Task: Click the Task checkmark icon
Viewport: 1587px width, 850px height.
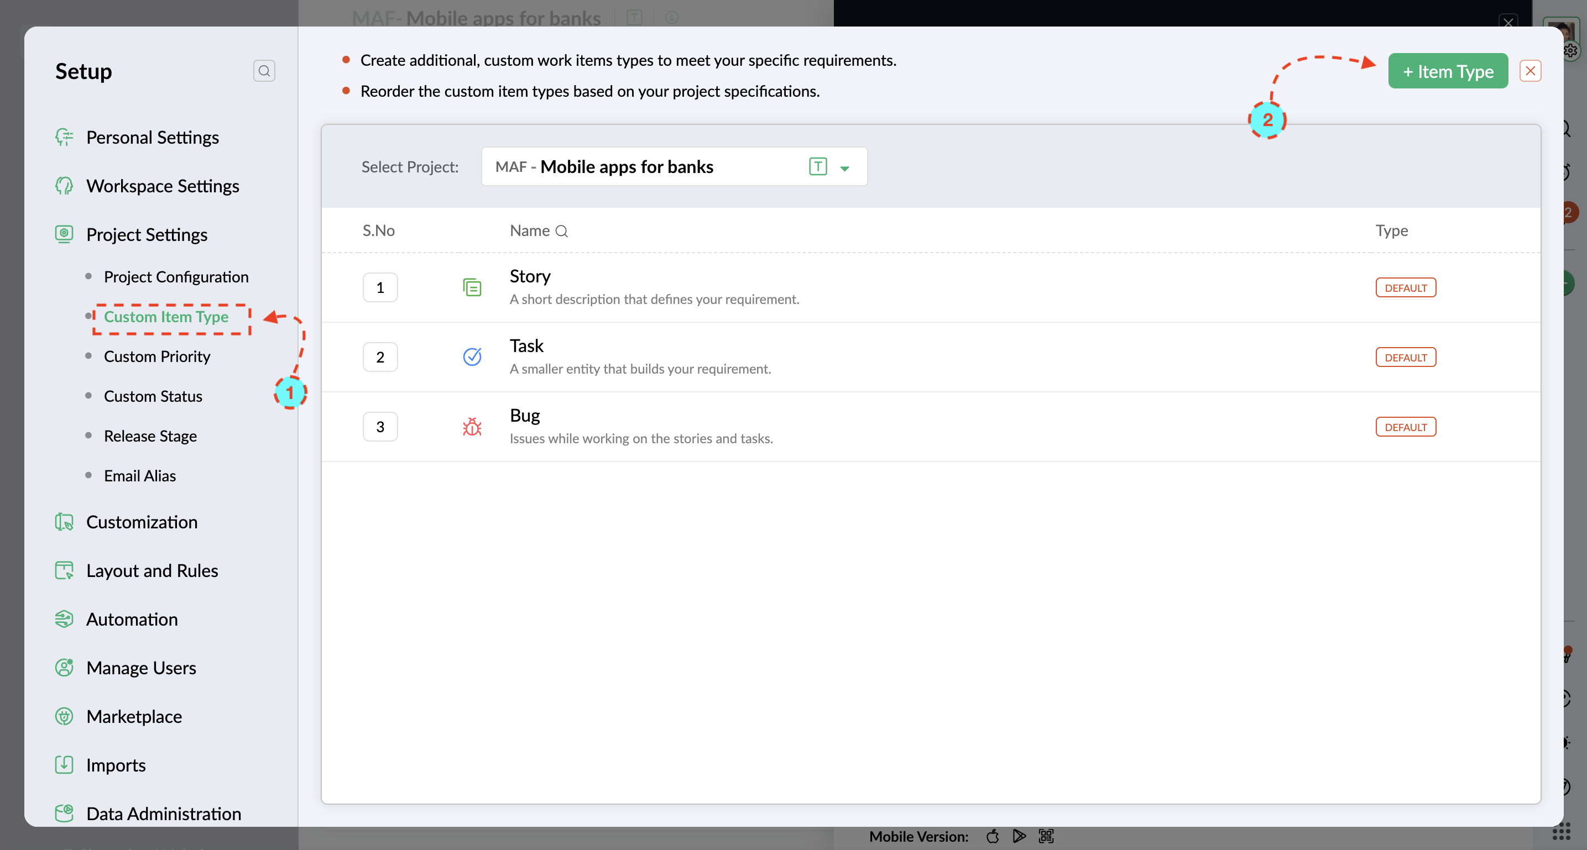Action: [472, 356]
